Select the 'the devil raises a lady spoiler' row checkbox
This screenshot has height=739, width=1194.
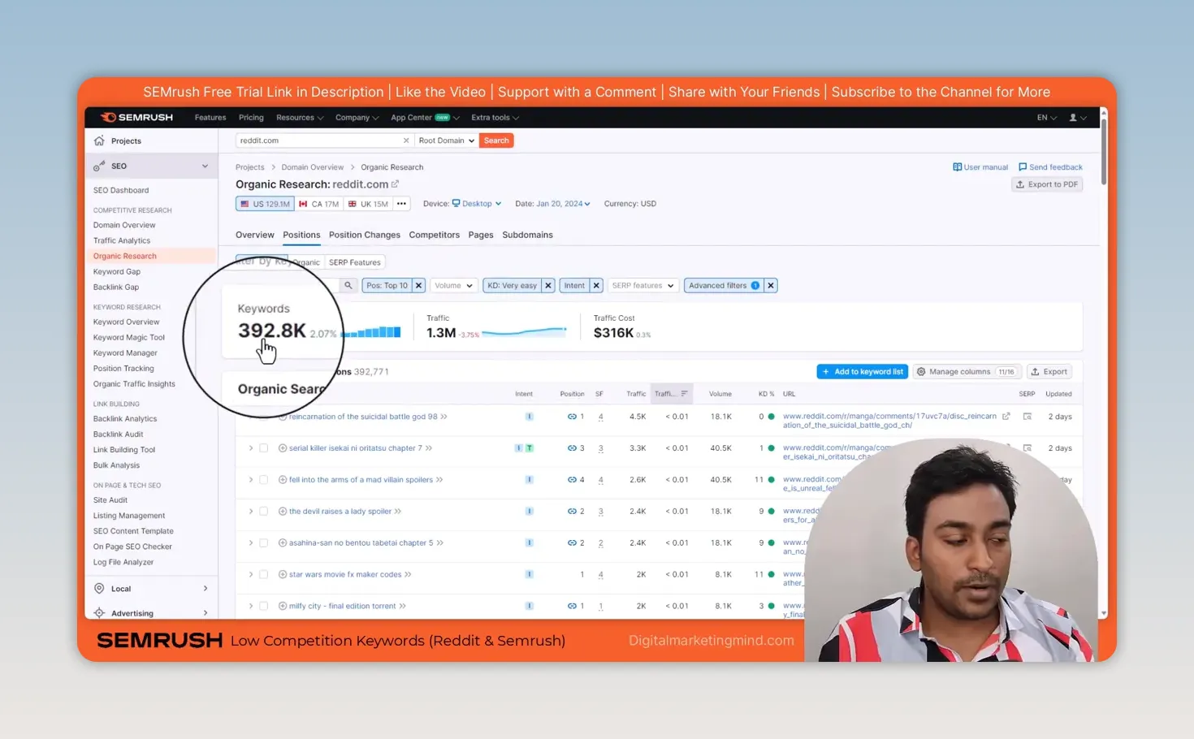264,512
